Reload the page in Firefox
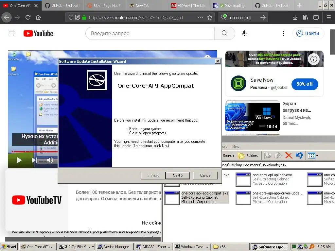This screenshot has height=251, width=335. click(x=28, y=18)
